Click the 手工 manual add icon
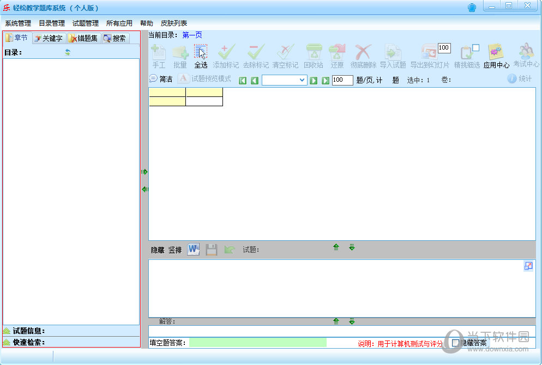542x365 pixels. (x=158, y=57)
